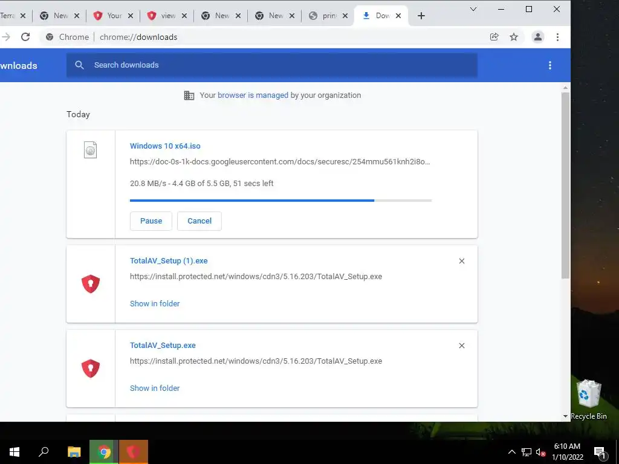Click the downloads page vertical scrollbar thumb
The width and height of the screenshot is (619, 464).
[x=565, y=185]
